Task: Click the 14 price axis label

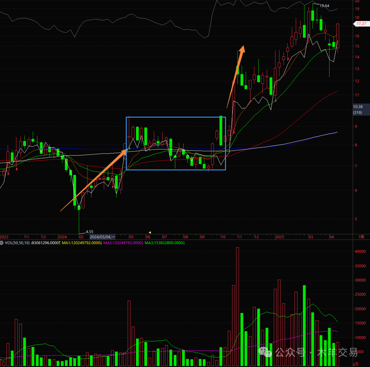Action: [357, 57]
